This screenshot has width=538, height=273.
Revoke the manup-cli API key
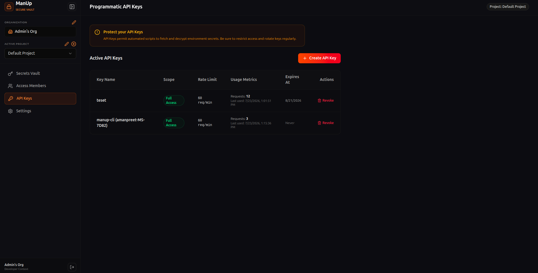coord(326,123)
